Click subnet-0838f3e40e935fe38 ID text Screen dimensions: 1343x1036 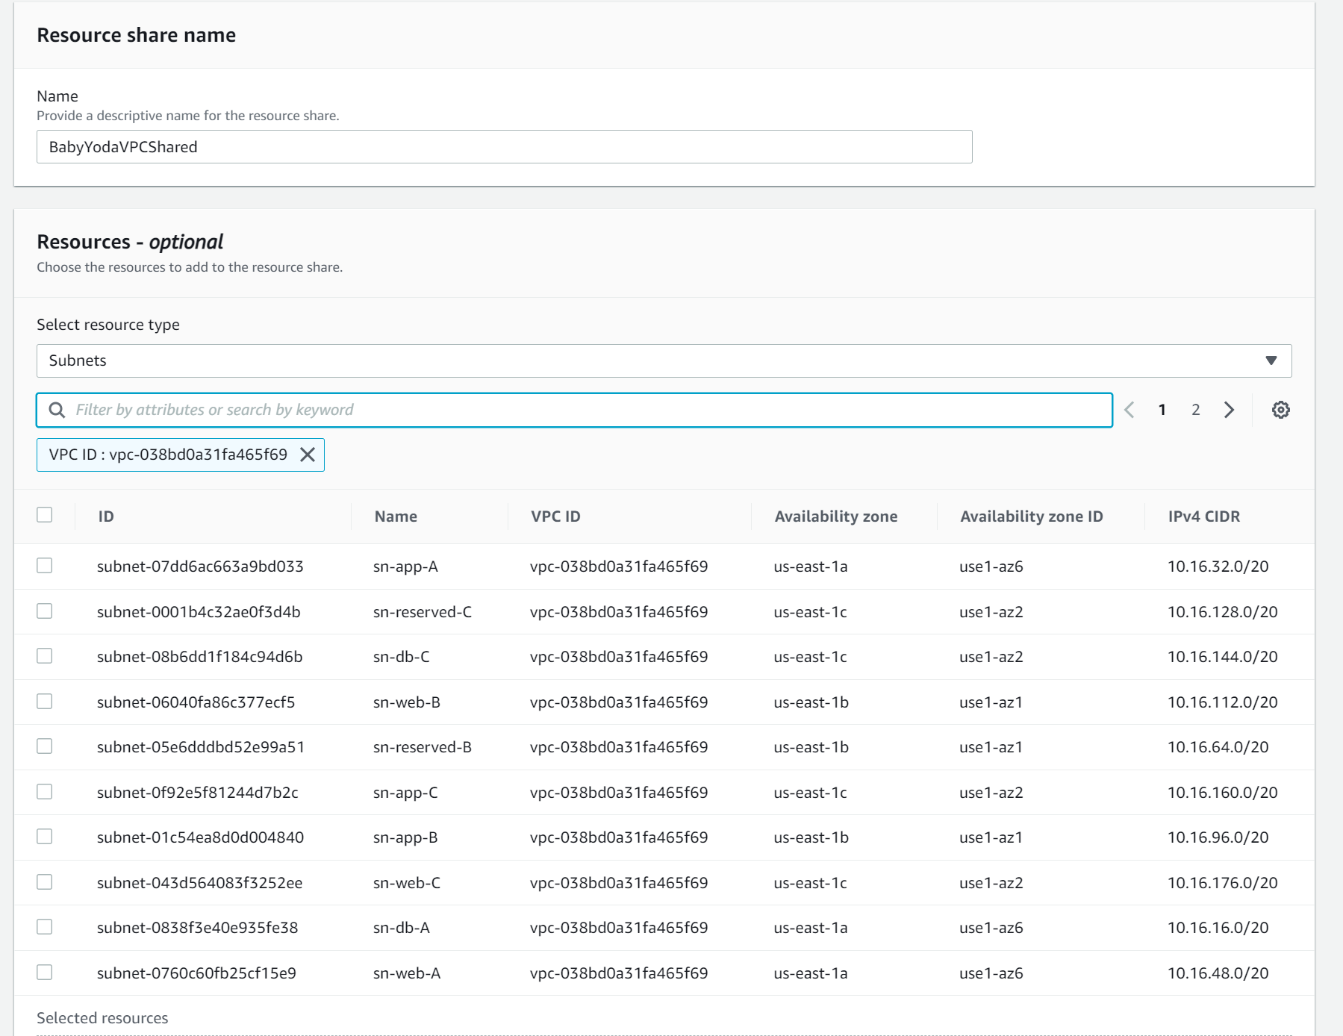pyautogui.click(x=197, y=928)
